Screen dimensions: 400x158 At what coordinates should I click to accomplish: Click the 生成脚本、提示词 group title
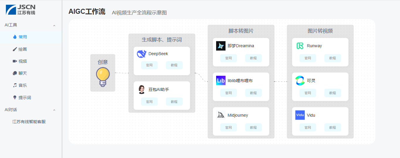point(162,40)
